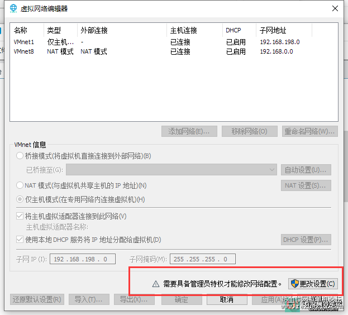Click the warning triangle icon beside admin notice
This screenshot has width=348, height=315.
(x=156, y=284)
